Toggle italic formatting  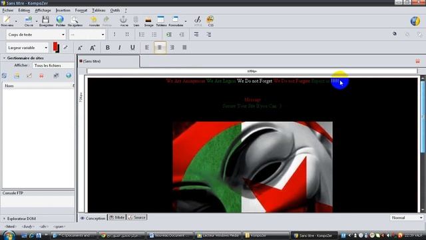pyautogui.click(x=120, y=47)
